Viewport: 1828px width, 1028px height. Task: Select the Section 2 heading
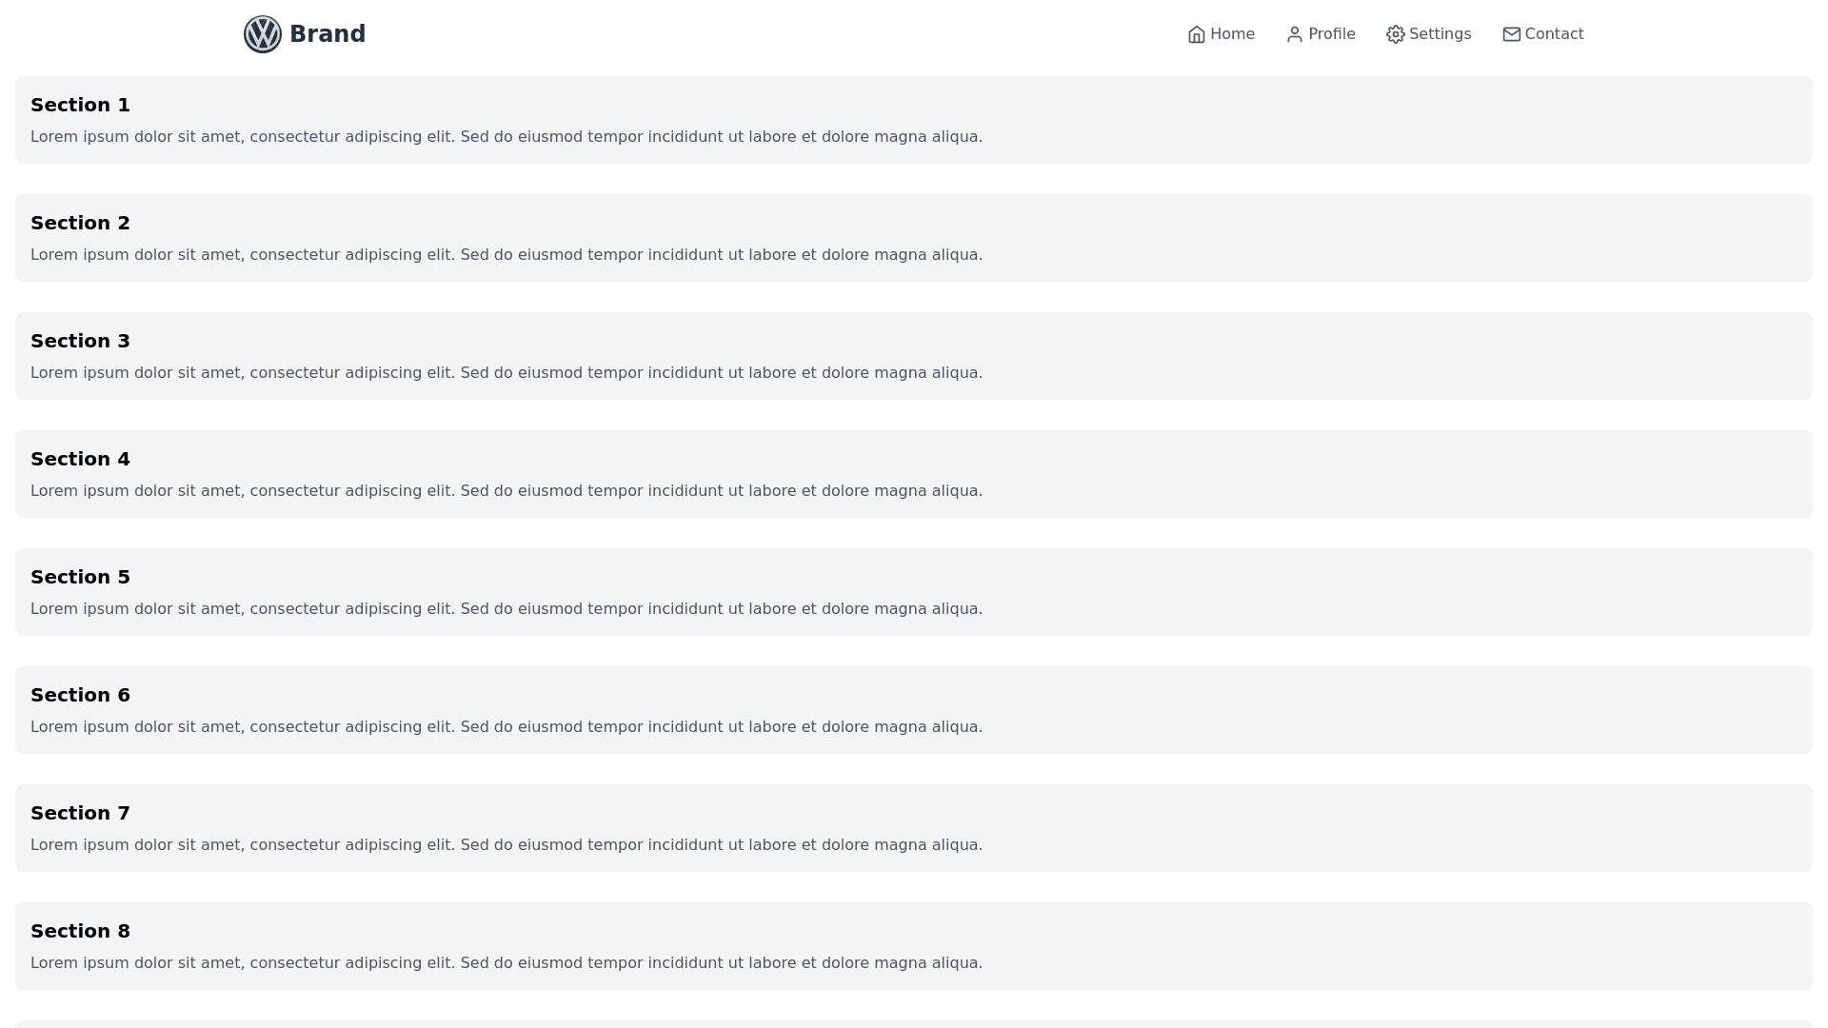(x=80, y=223)
